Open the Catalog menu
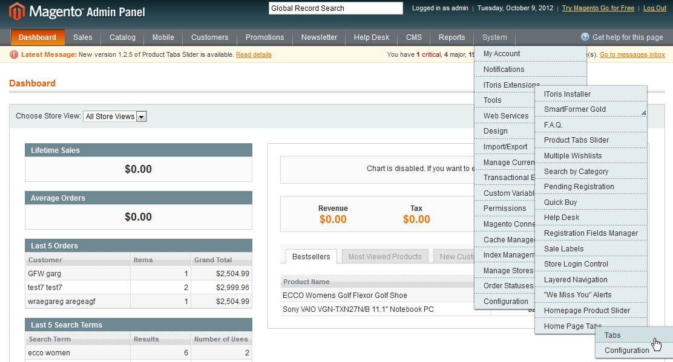The height and width of the screenshot is (362, 673). click(122, 37)
